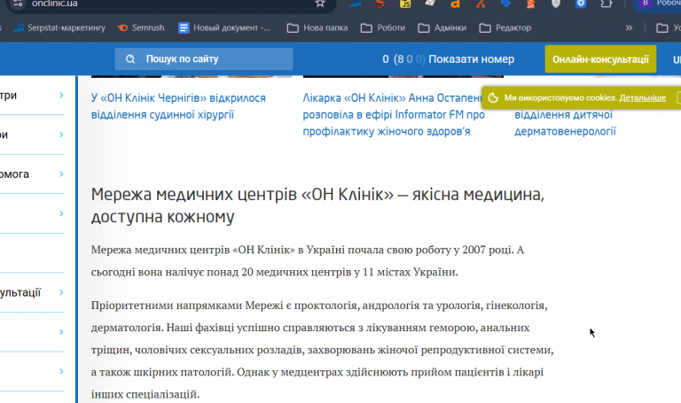
Task: Open the orange Ahrefs 'a' extension
Action: pyautogui.click(x=455, y=4)
